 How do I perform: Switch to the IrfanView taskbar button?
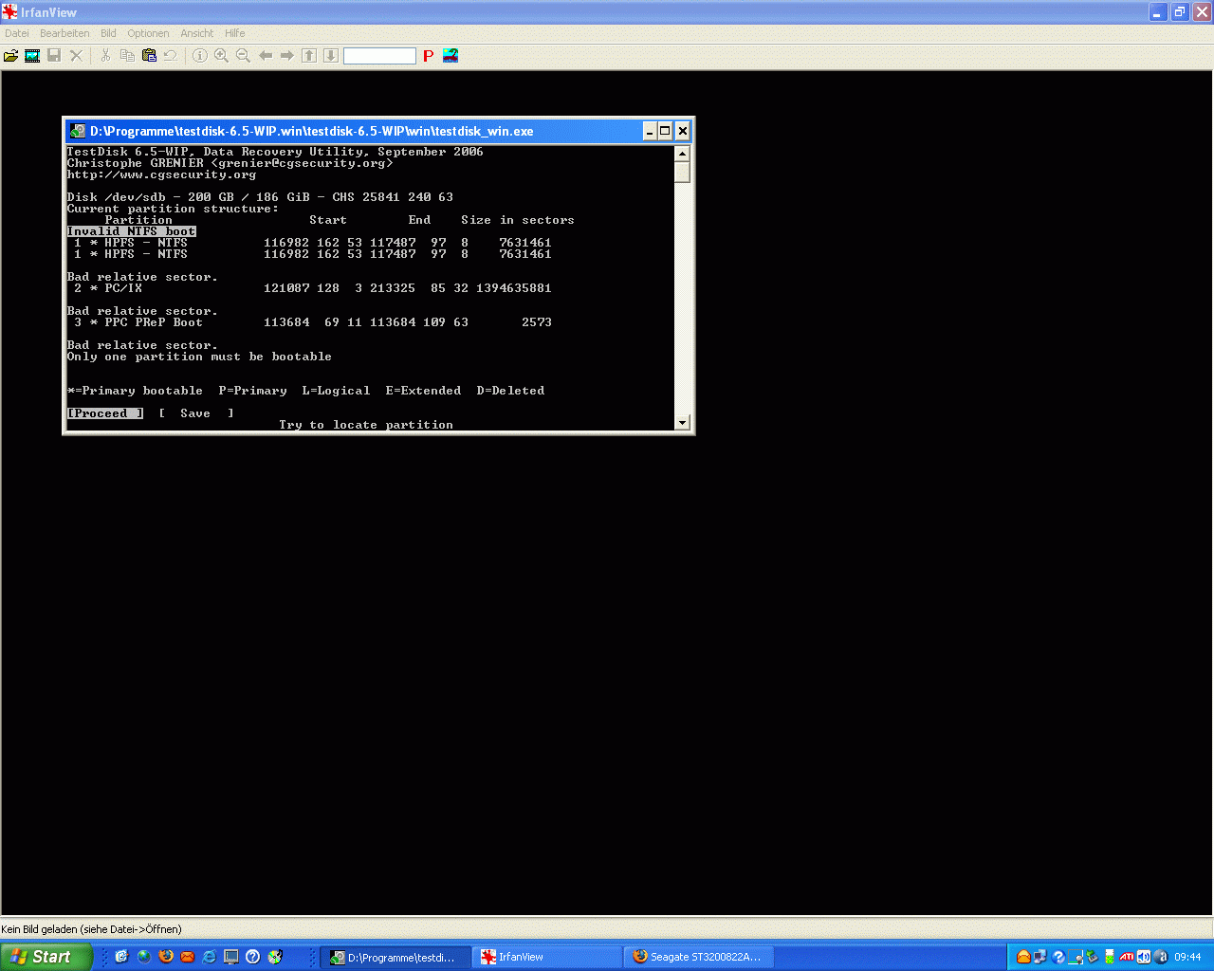coord(547,958)
